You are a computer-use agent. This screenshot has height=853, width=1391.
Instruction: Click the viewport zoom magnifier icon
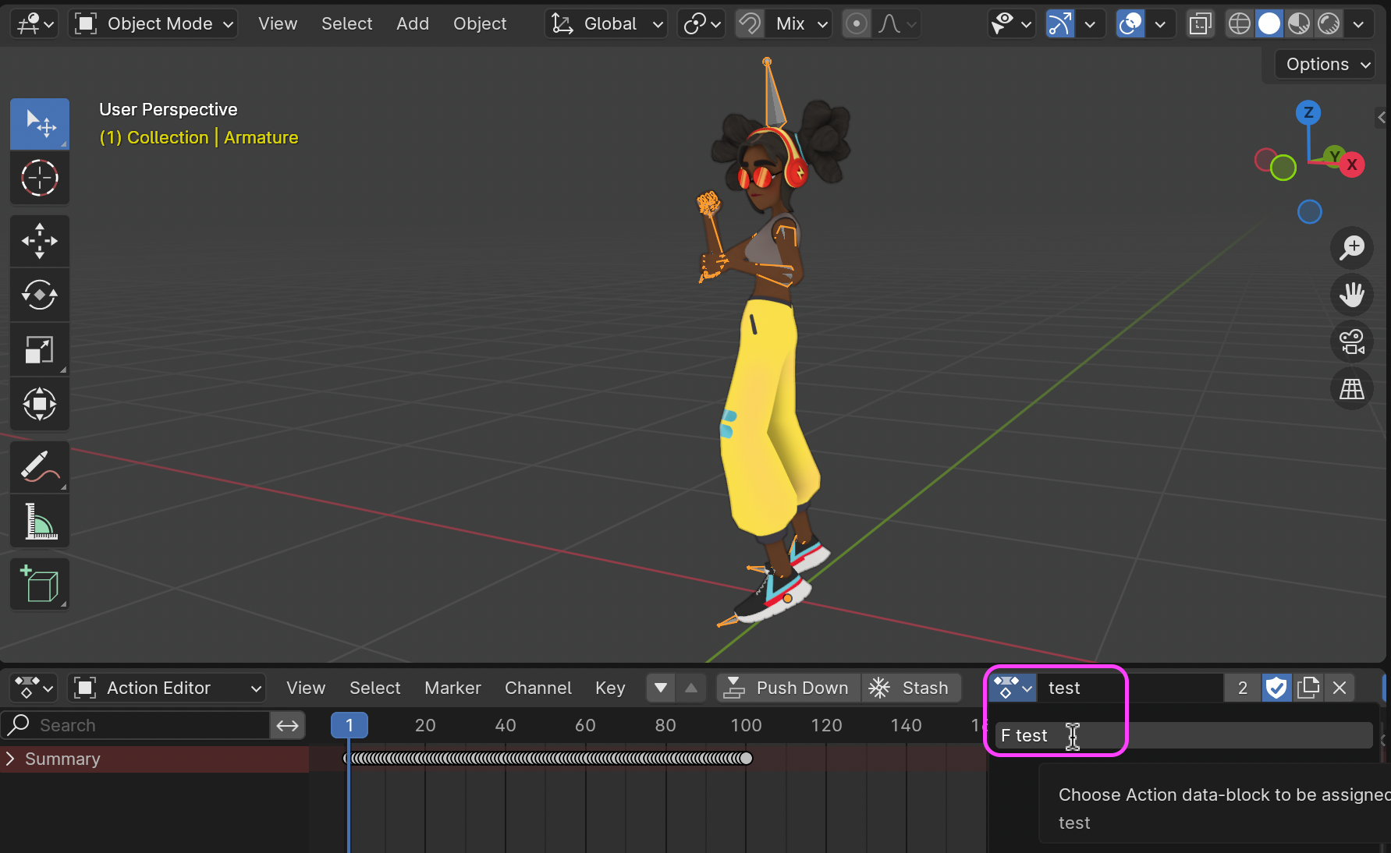pos(1351,248)
